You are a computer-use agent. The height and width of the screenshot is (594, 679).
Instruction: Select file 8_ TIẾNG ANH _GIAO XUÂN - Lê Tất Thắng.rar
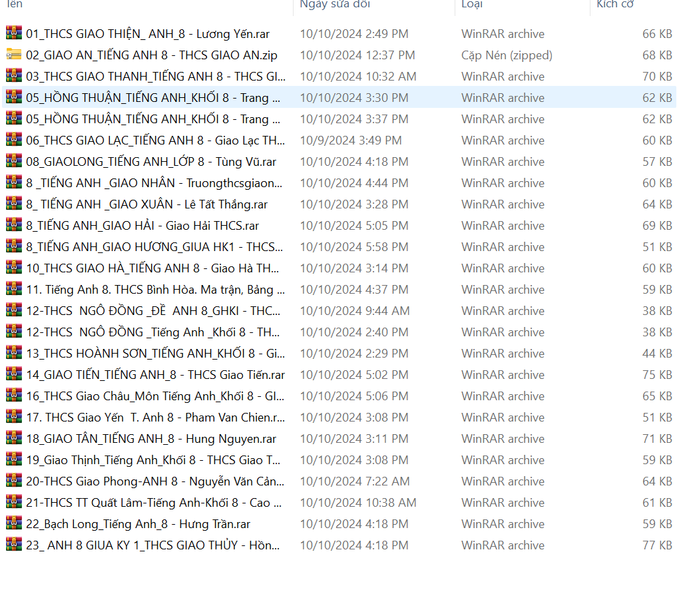click(x=146, y=204)
